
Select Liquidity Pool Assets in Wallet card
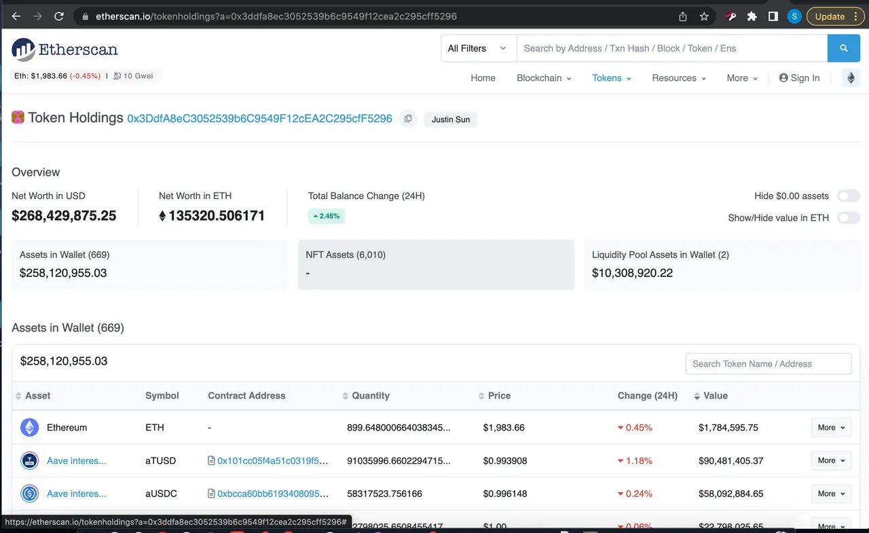pos(722,264)
